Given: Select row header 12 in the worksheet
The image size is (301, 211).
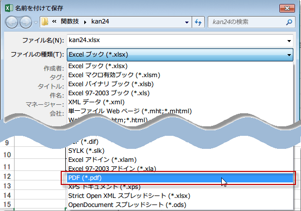Looking at the screenshot, I should coord(7,176).
